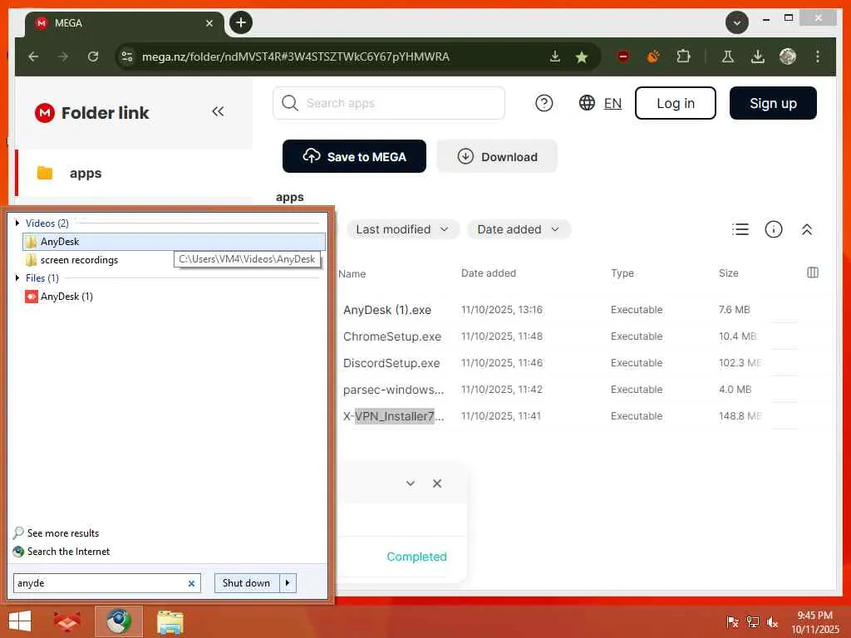Screen dimensions: 851x638
Task: Open the MEGA help question icon
Action: [544, 103]
